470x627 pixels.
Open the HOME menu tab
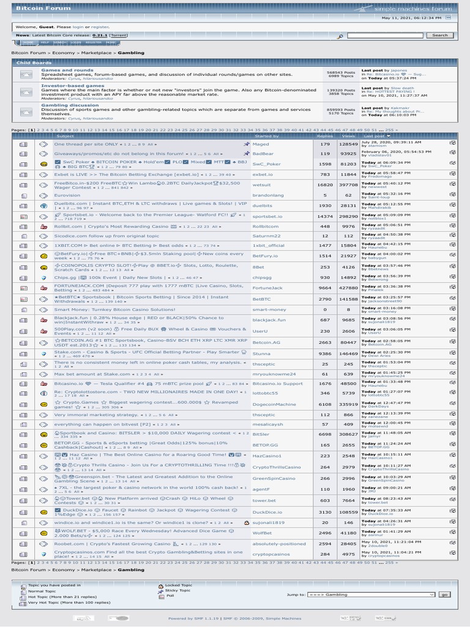coord(28,42)
